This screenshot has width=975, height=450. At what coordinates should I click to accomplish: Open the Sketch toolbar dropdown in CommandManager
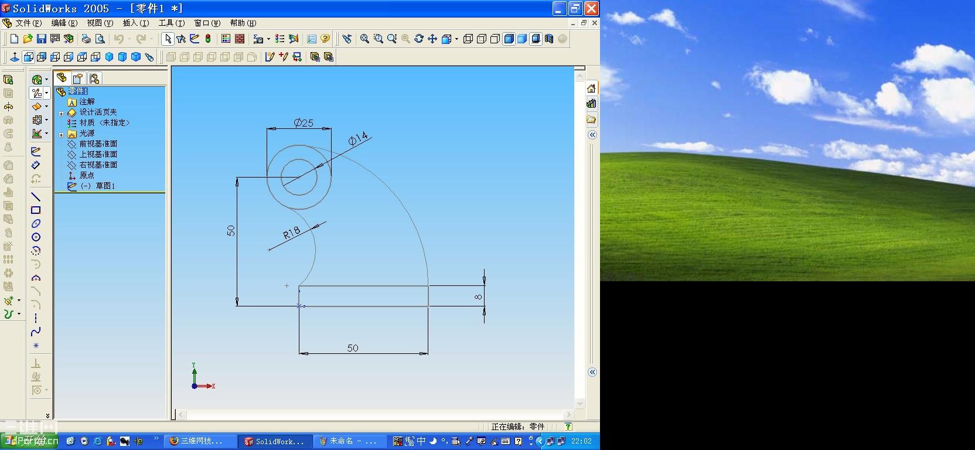pos(46,93)
